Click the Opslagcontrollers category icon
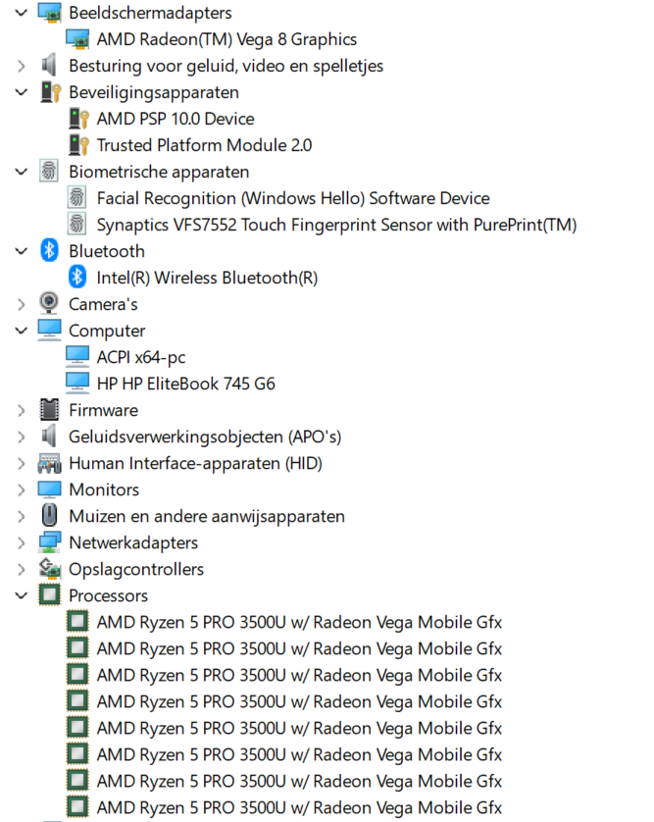The width and height of the screenshot is (654, 822). point(49,569)
